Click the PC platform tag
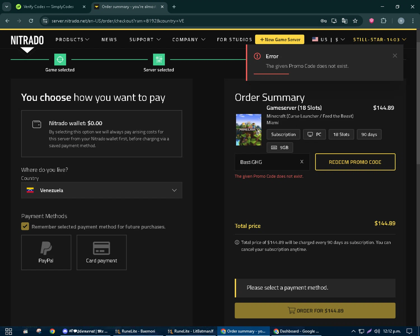The width and height of the screenshot is (420, 336). pyautogui.click(x=314, y=134)
